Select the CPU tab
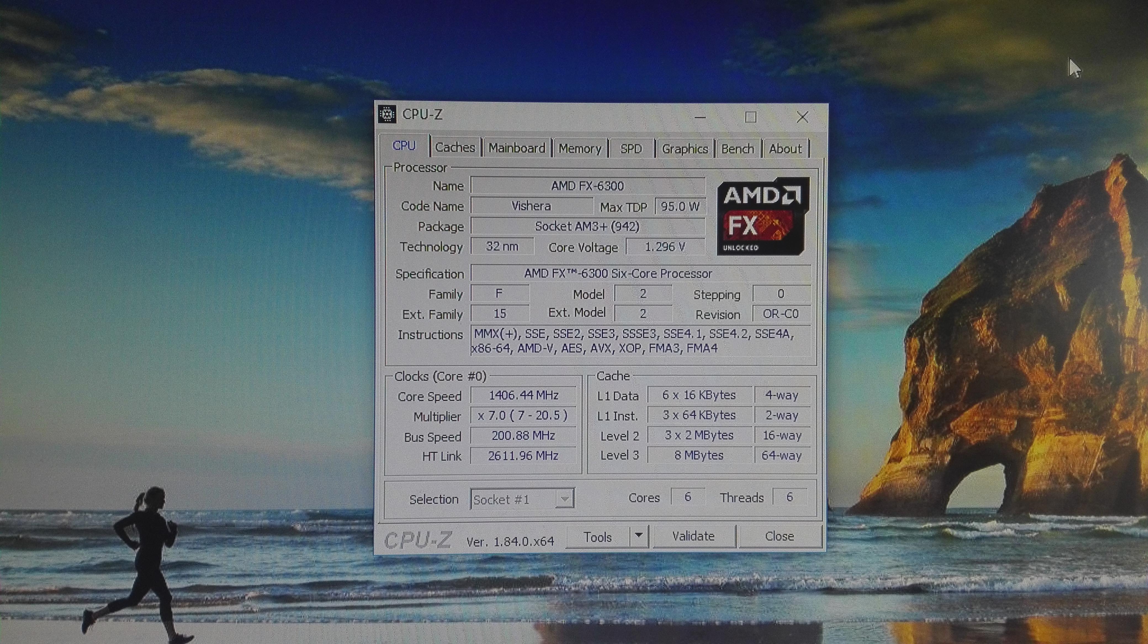The image size is (1148, 644). tap(404, 146)
